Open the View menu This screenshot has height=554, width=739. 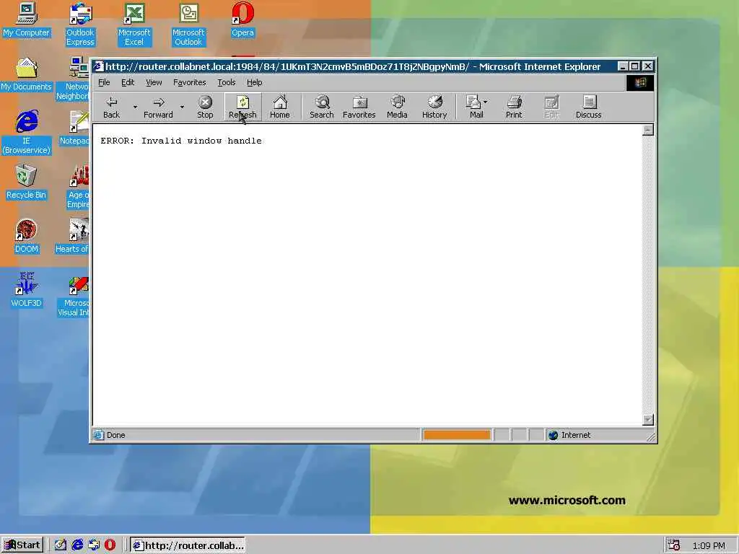[154, 82]
